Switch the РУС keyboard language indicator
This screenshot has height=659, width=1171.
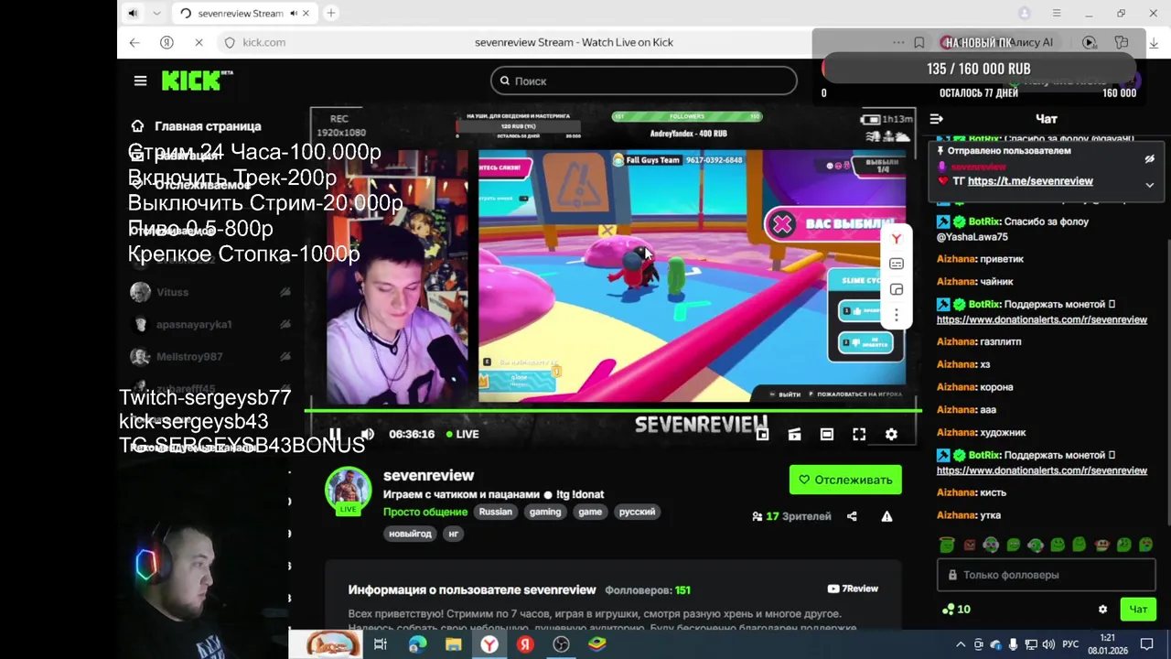[1070, 644]
